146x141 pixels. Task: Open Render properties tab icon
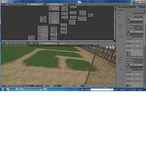coord(121,7)
